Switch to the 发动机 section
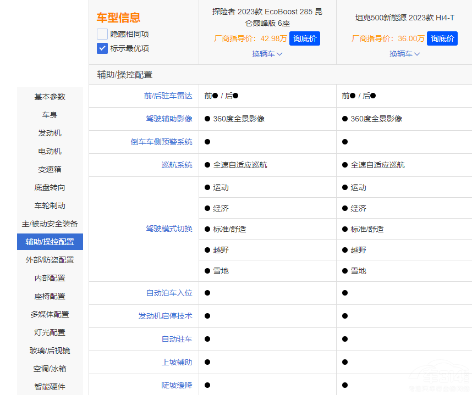The height and width of the screenshot is (395, 472). [x=50, y=132]
